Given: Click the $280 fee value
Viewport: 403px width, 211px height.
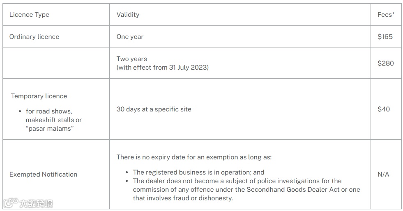Looking at the screenshot, I should tap(385, 63).
